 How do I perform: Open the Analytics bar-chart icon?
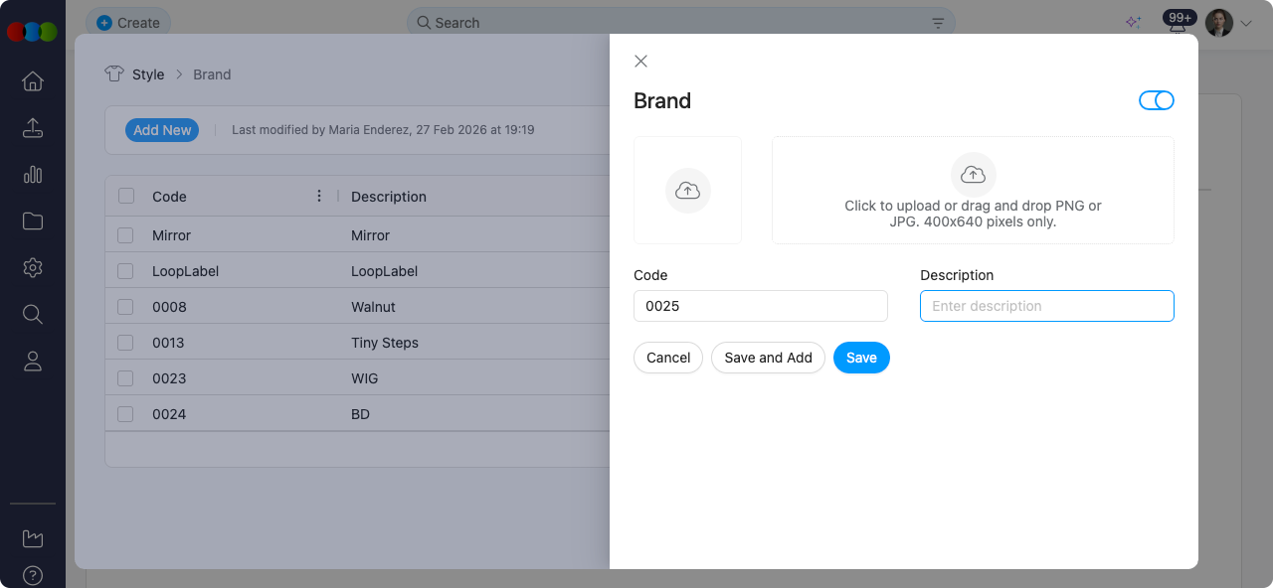pos(33,175)
